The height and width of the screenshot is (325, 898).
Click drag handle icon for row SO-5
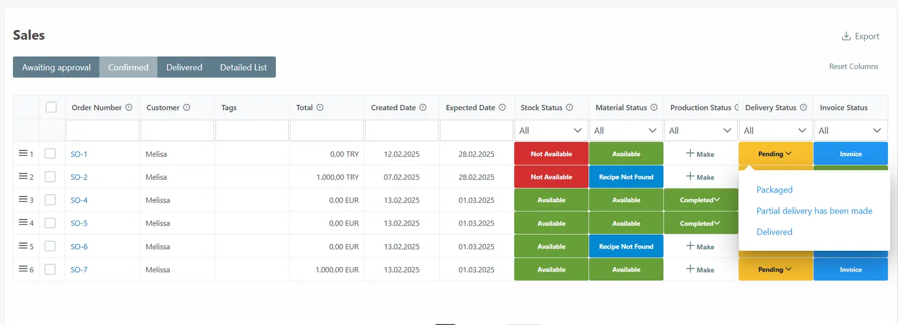[23, 222]
